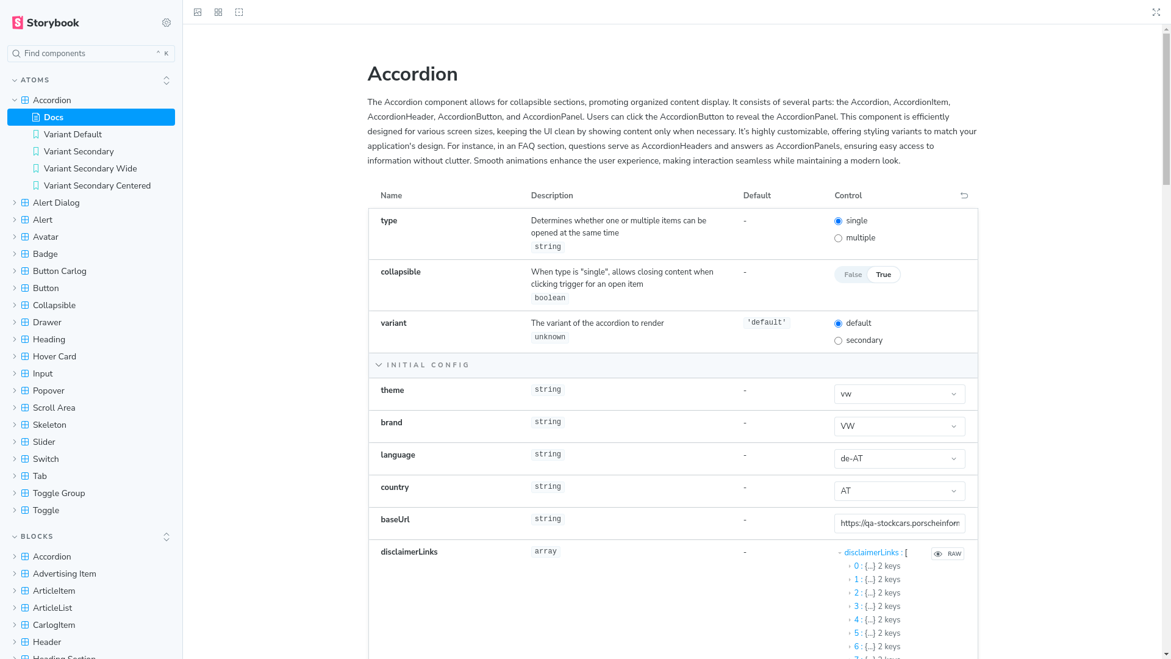The height and width of the screenshot is (659, 1171).
Task: Open Storybook settings gear icon
Action: coord(167,23)
